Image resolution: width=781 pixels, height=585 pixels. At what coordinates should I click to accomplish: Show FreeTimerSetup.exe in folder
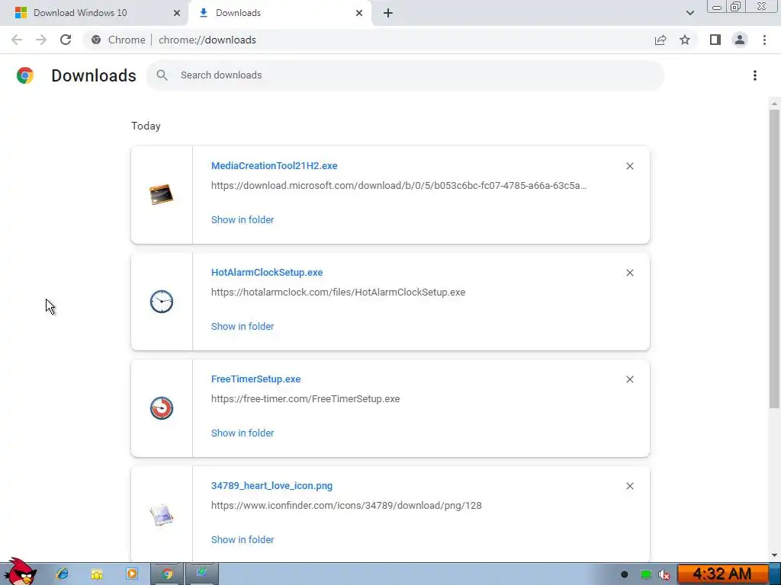(x=243, y=433)
